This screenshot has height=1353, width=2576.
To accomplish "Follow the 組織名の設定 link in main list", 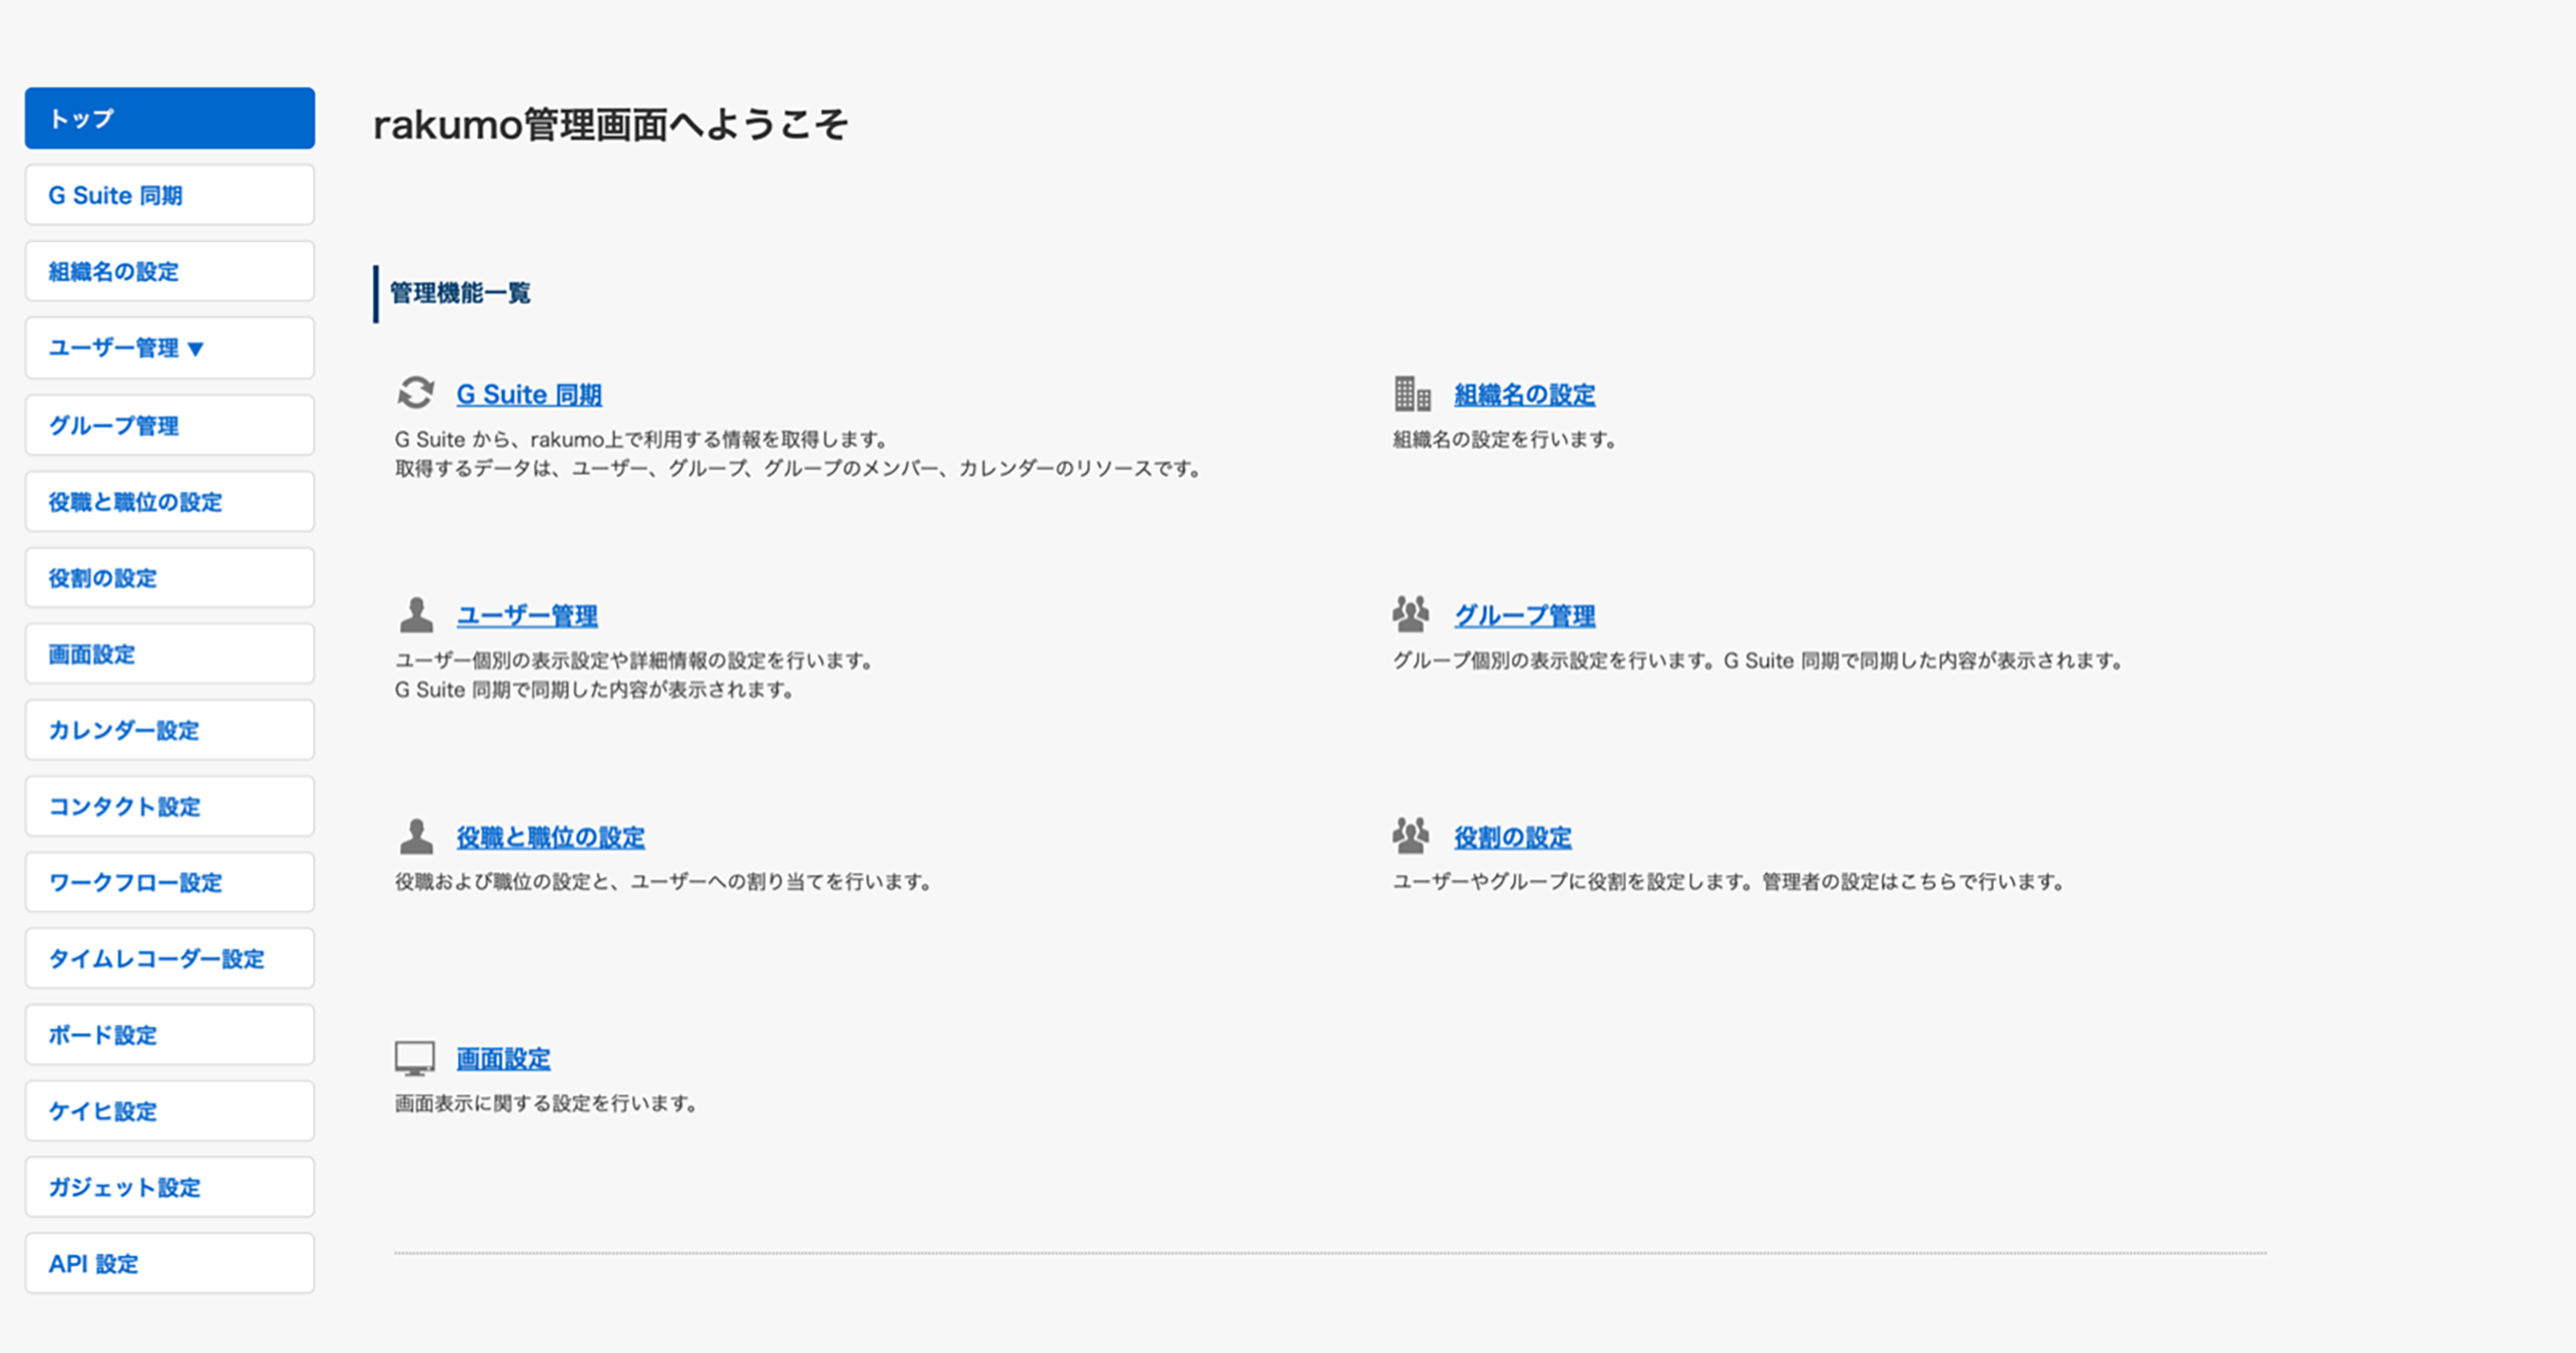I will click(x=1524, y=395).
